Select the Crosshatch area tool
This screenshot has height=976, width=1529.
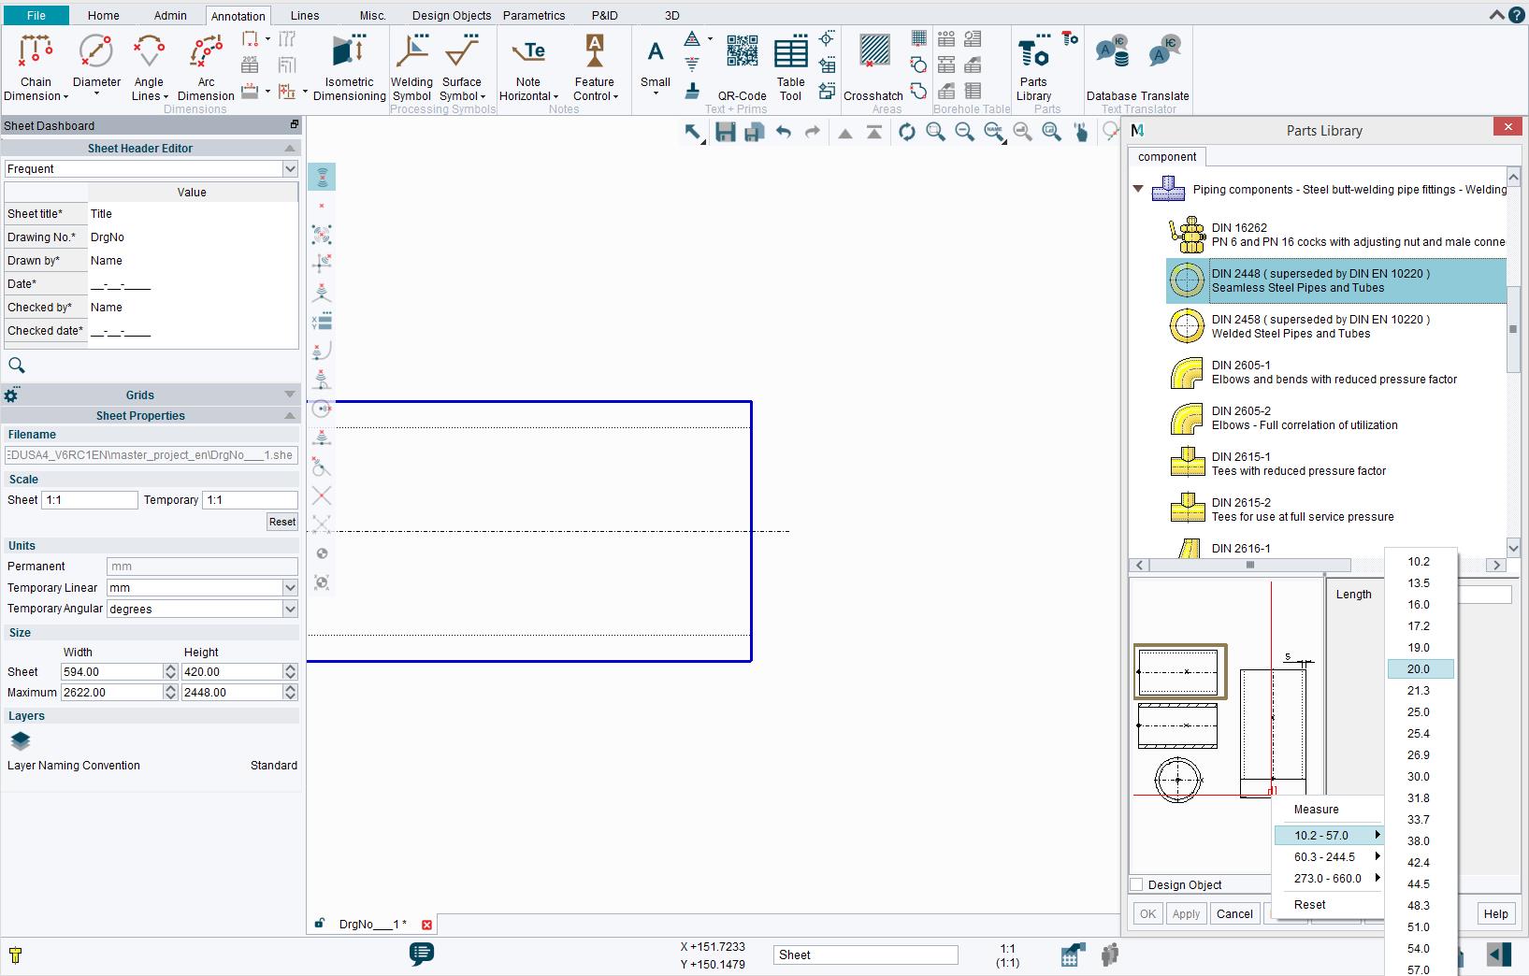(873, 66)
